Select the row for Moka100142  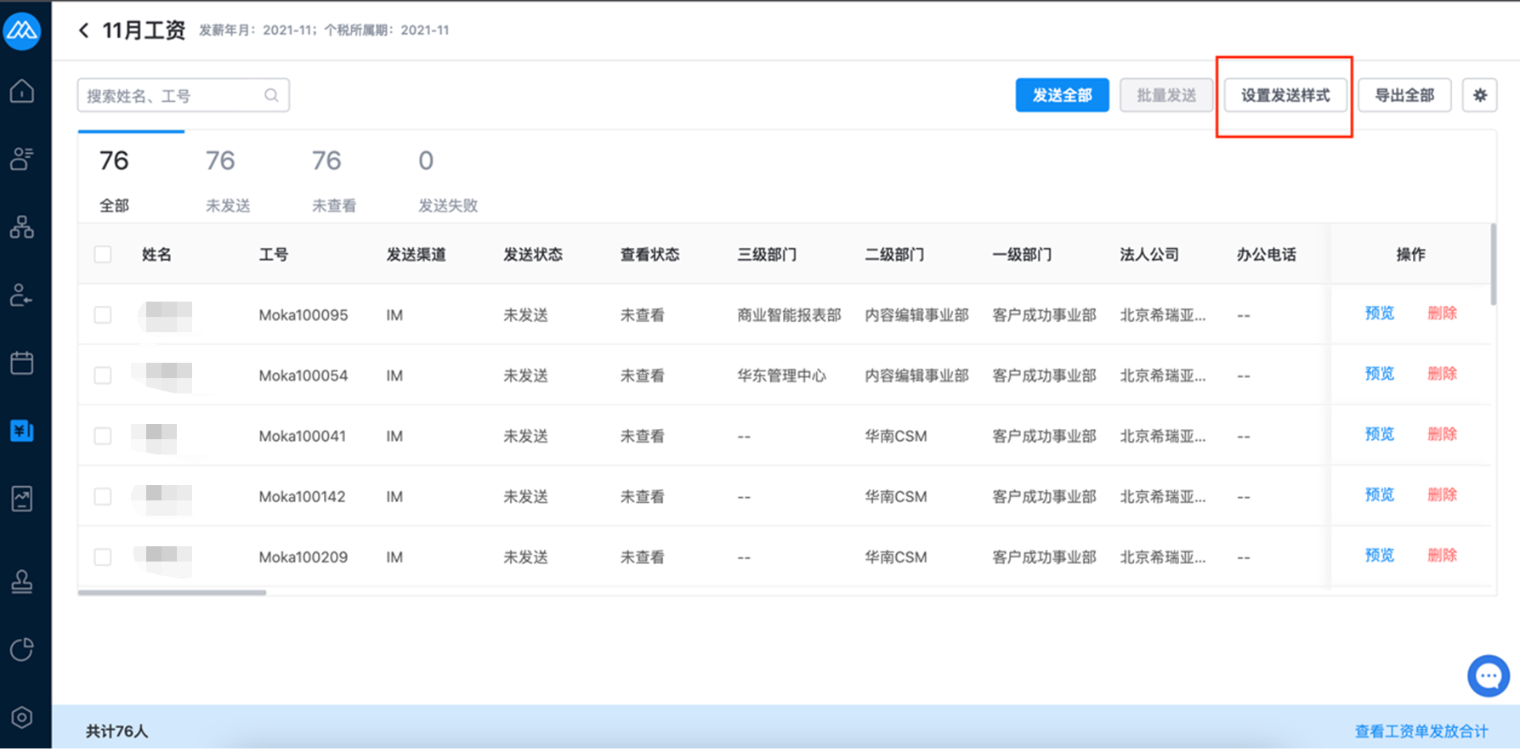click(103, 496)
